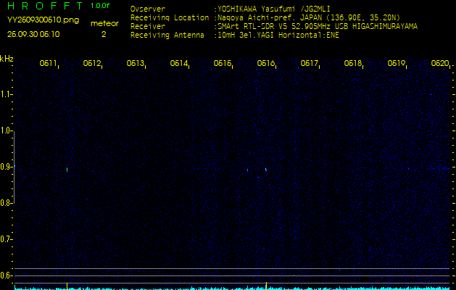Click the 0520 time tick label
Screen dimensions: 456x290
coord(440,63)
